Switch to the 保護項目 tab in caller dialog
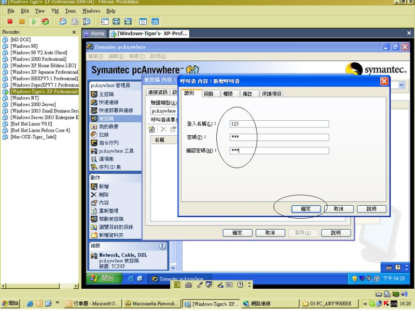This screenshot has height=311, width=415. (x=271, y=94)
